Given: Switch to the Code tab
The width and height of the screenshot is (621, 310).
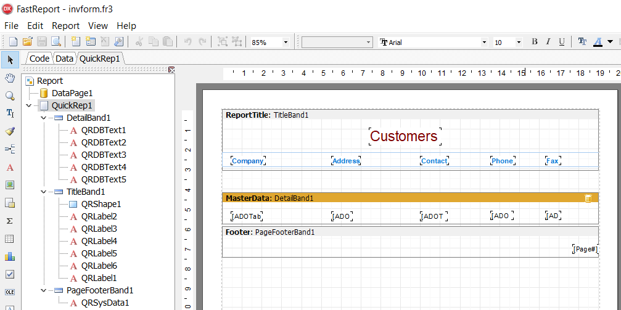Looking at the screenshot, I should [x=39, y=59].
